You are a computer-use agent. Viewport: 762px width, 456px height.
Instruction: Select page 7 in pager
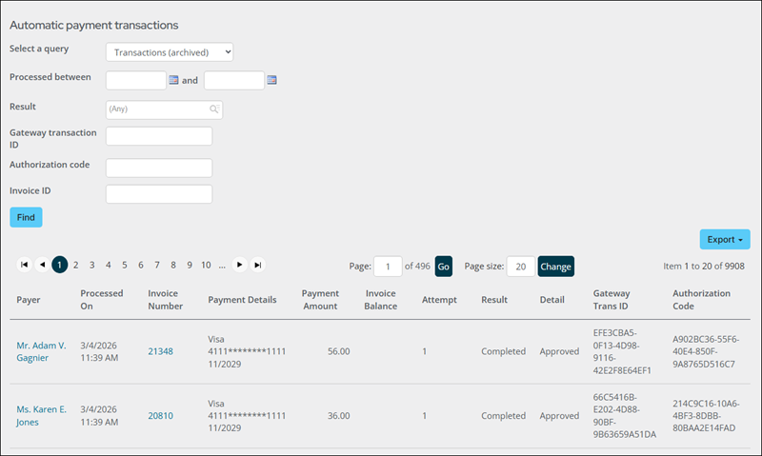pos(157,265)
